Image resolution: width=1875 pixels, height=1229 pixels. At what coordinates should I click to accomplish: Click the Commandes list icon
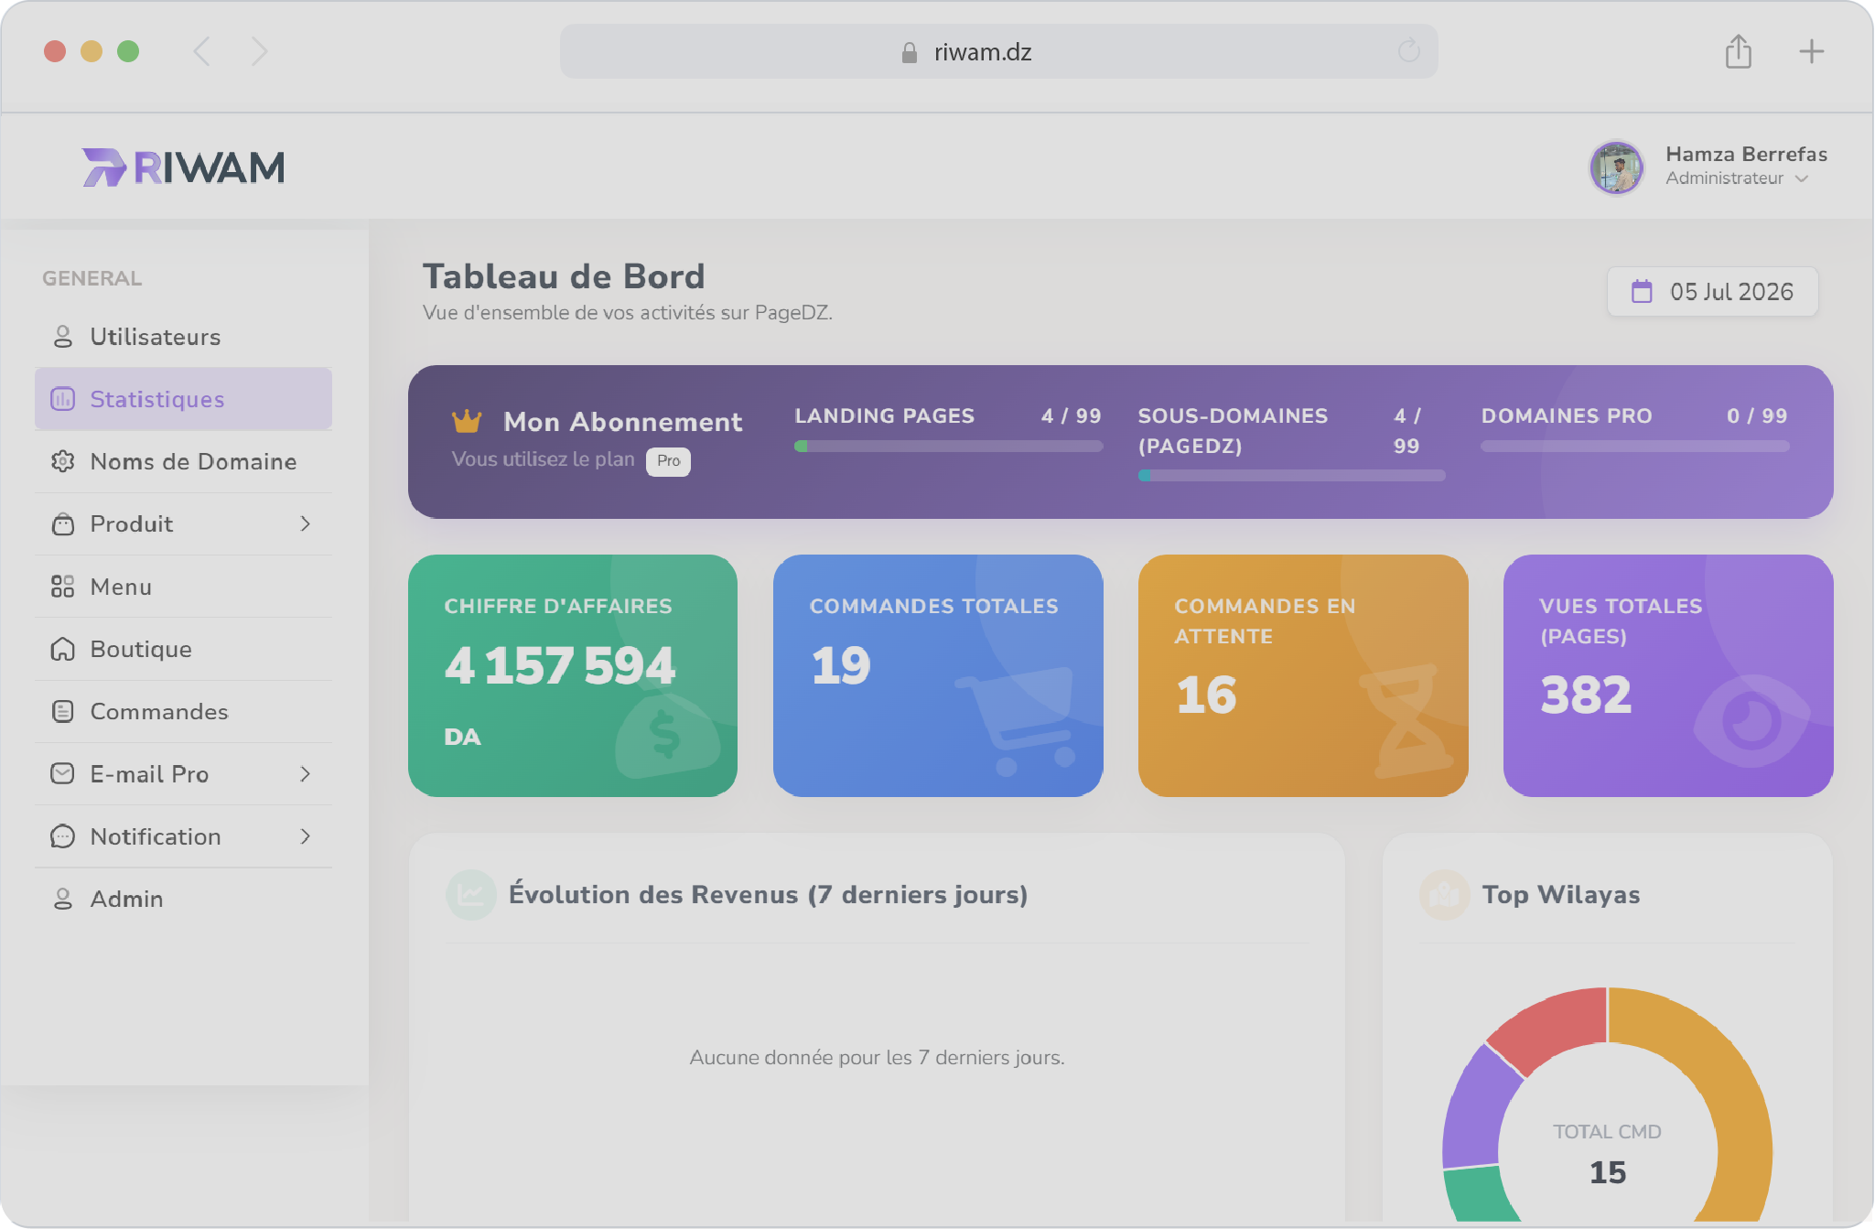click(62, 711)
